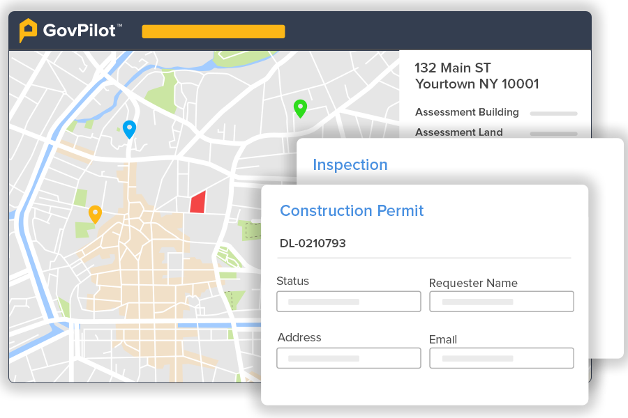Click the GovPilot logo icon
Viewport: 628px width, 418px height.
(27, 30)
